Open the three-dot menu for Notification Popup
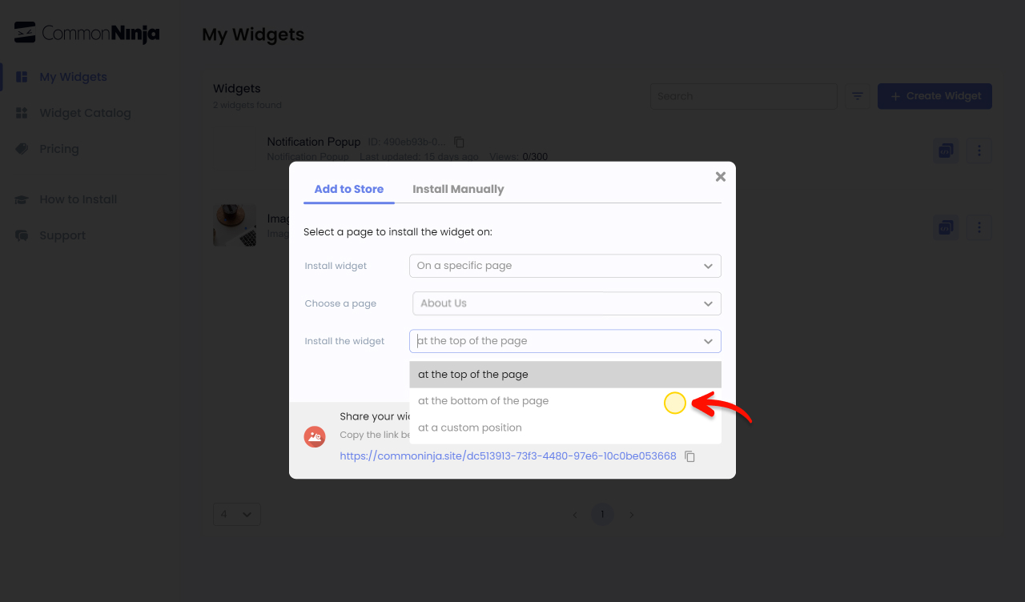The width and height of the screenshot is (1025, 602). (979, 150)
